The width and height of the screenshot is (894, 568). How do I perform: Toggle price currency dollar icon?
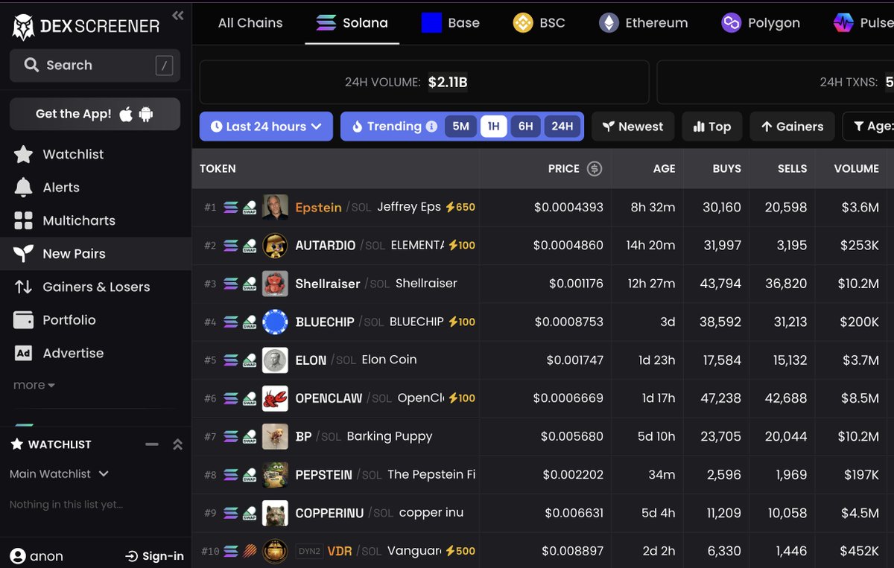(x=595, y=168)
